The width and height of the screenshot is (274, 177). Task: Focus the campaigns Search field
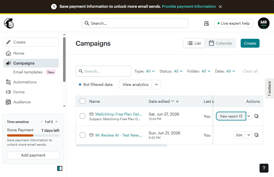click(103, 71)
